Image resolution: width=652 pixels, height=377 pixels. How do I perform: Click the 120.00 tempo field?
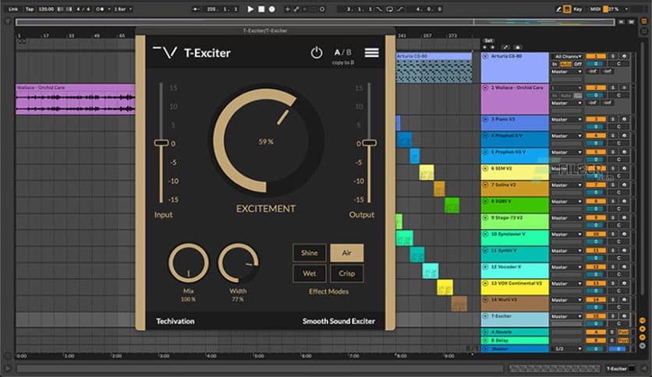pos(46,9)
